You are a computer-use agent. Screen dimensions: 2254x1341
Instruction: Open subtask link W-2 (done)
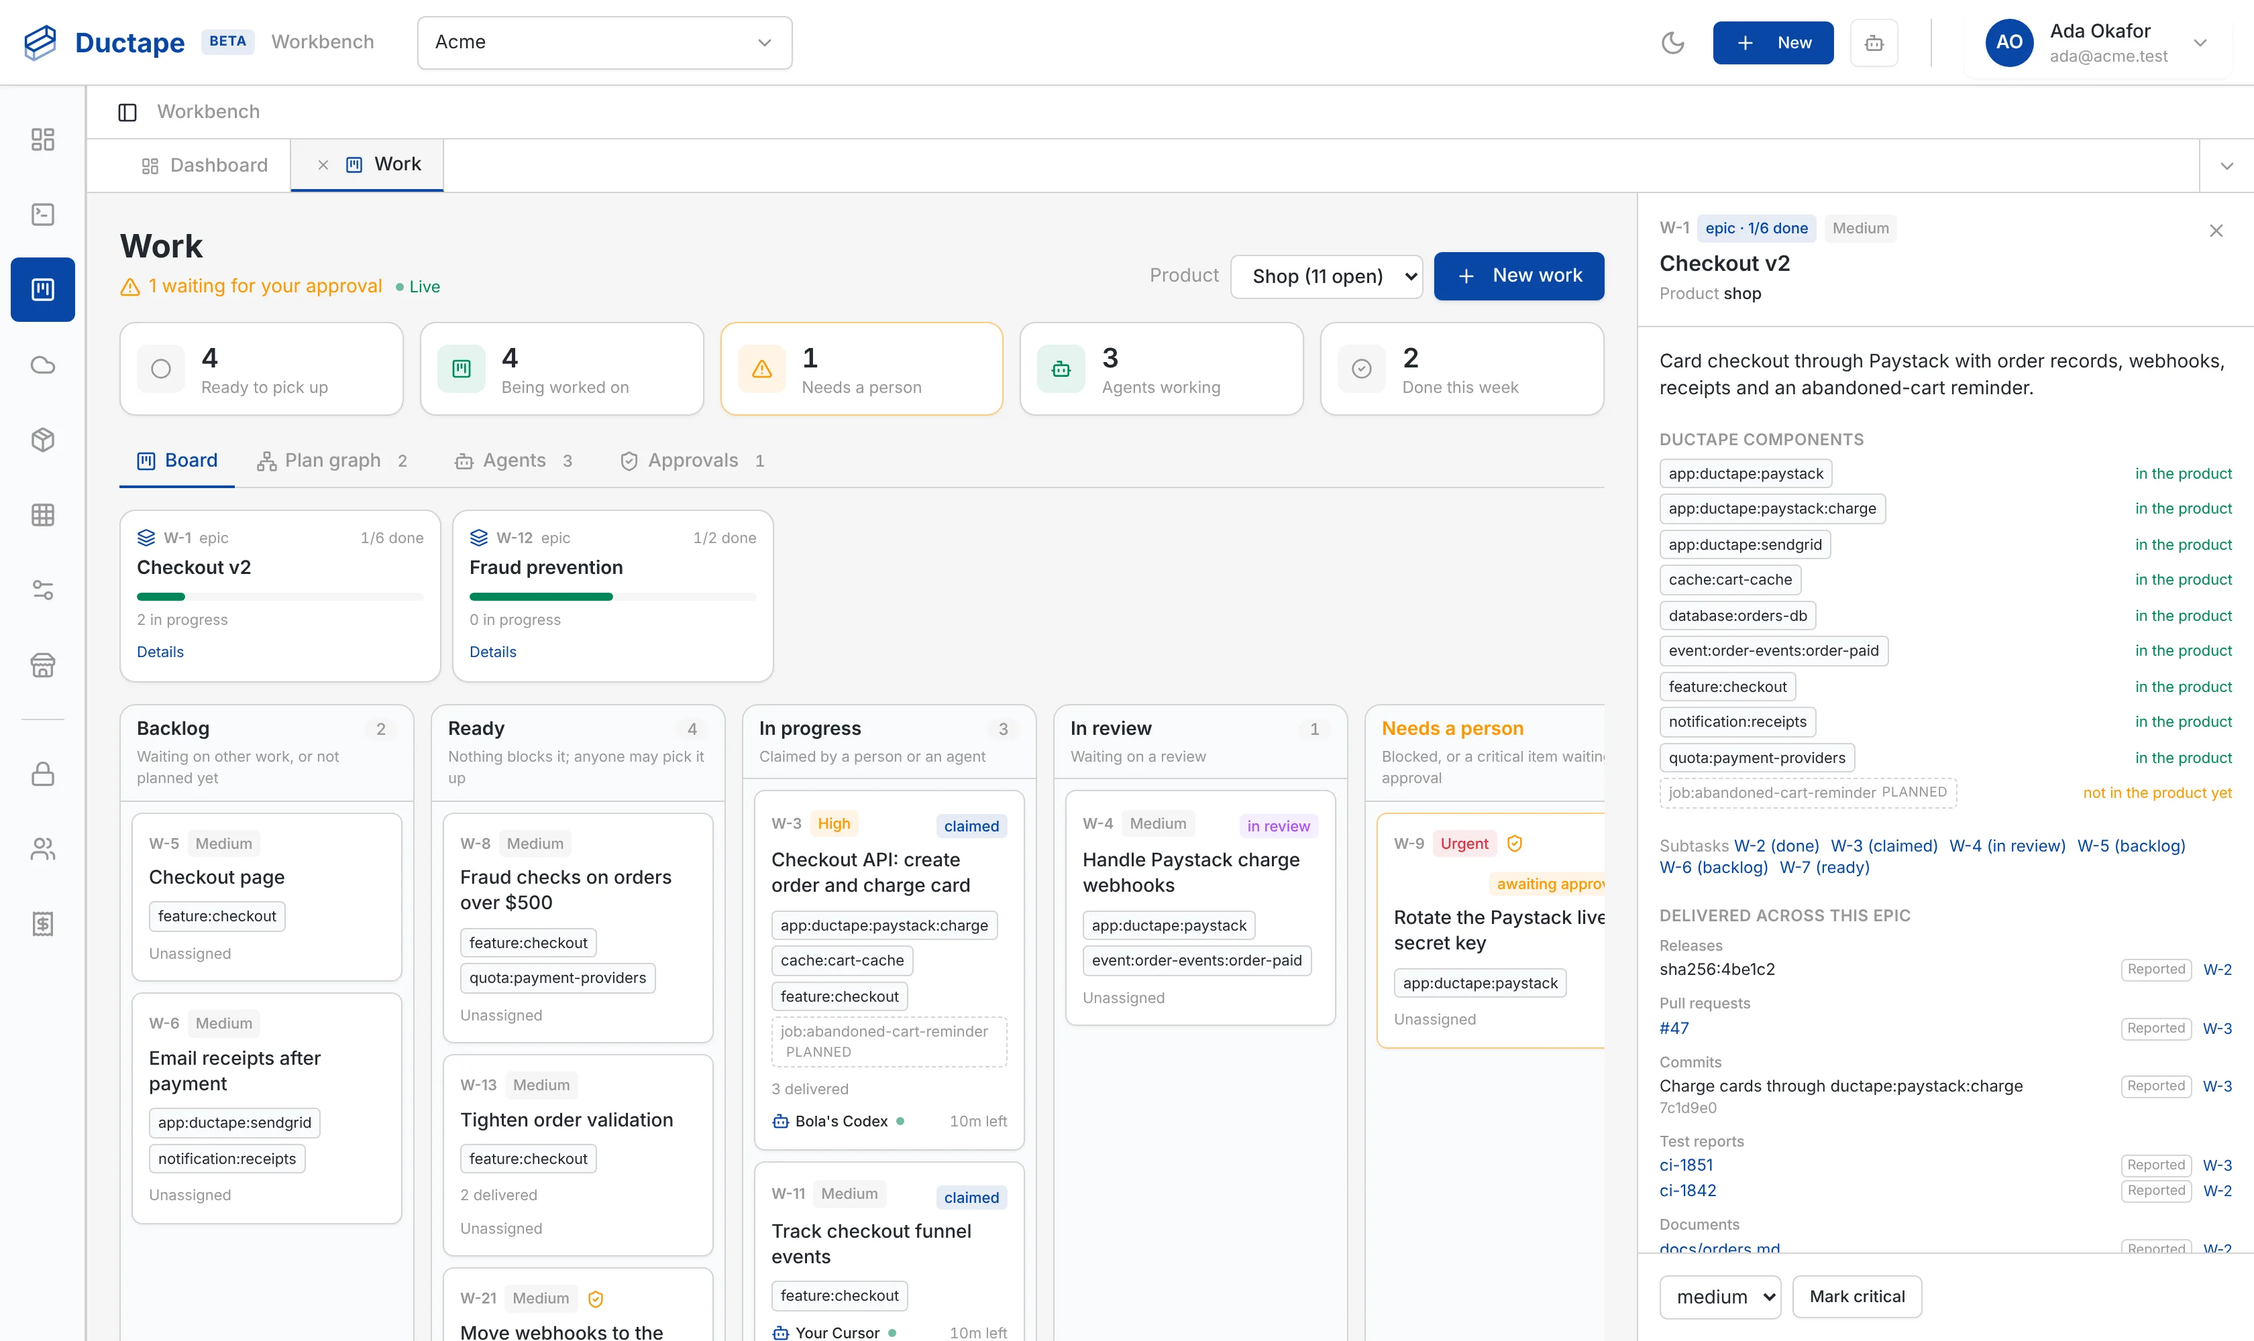(1776, 846)
